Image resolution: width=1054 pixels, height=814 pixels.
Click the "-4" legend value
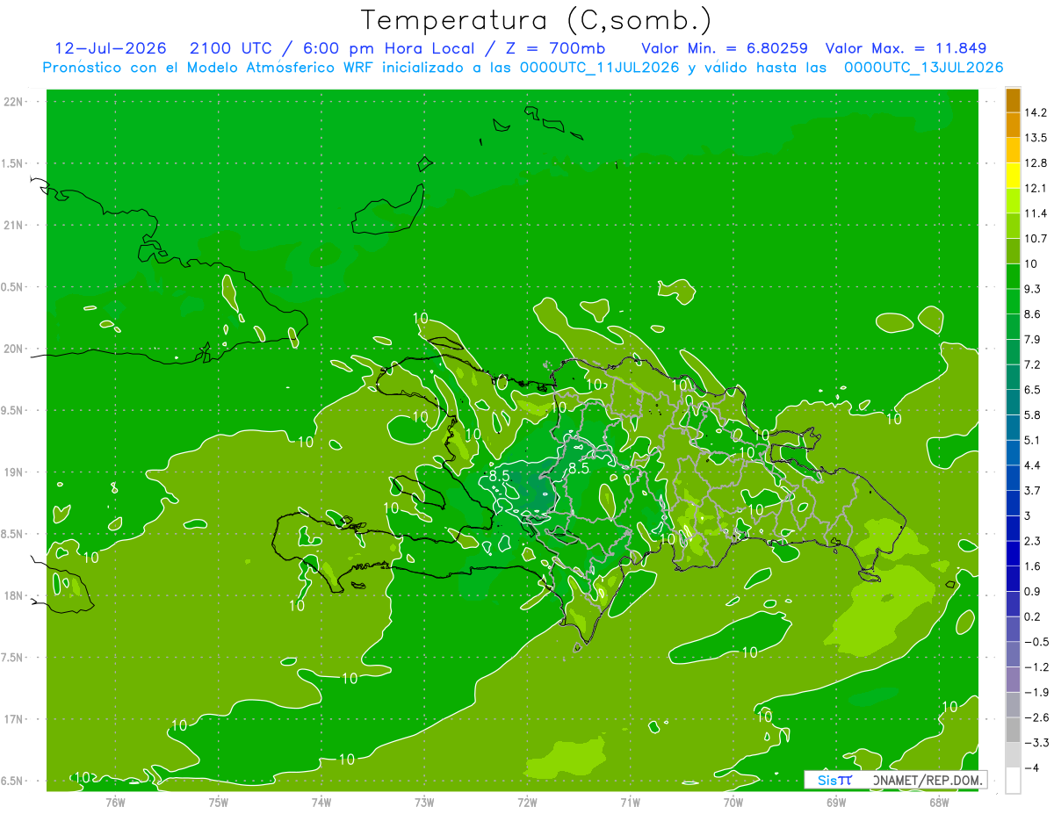tap(1033, 767)
